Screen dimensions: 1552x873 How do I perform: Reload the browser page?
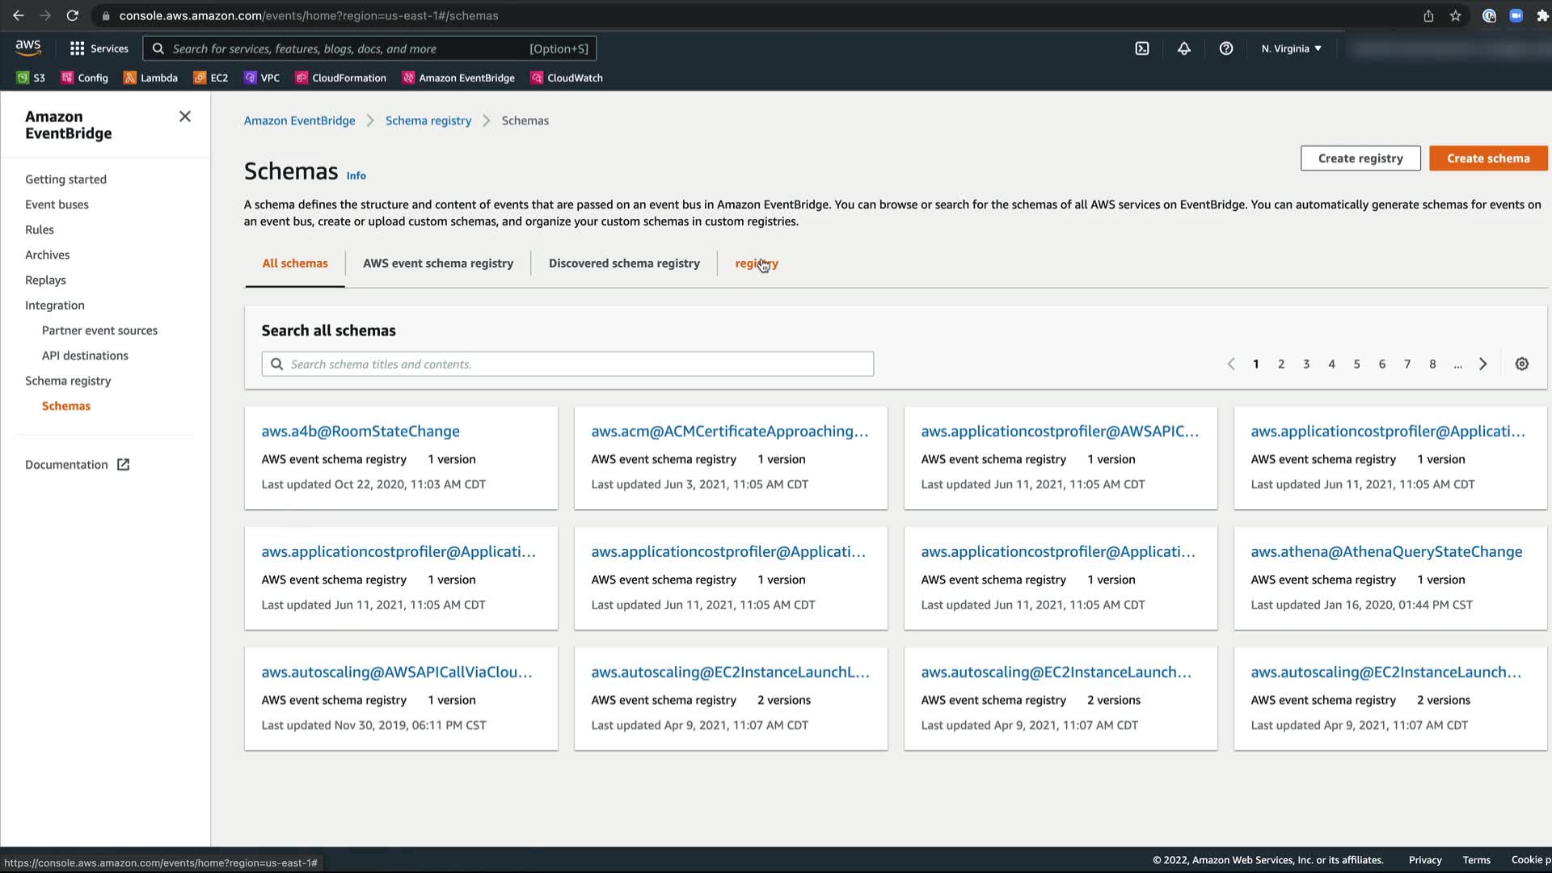point(72,15)
